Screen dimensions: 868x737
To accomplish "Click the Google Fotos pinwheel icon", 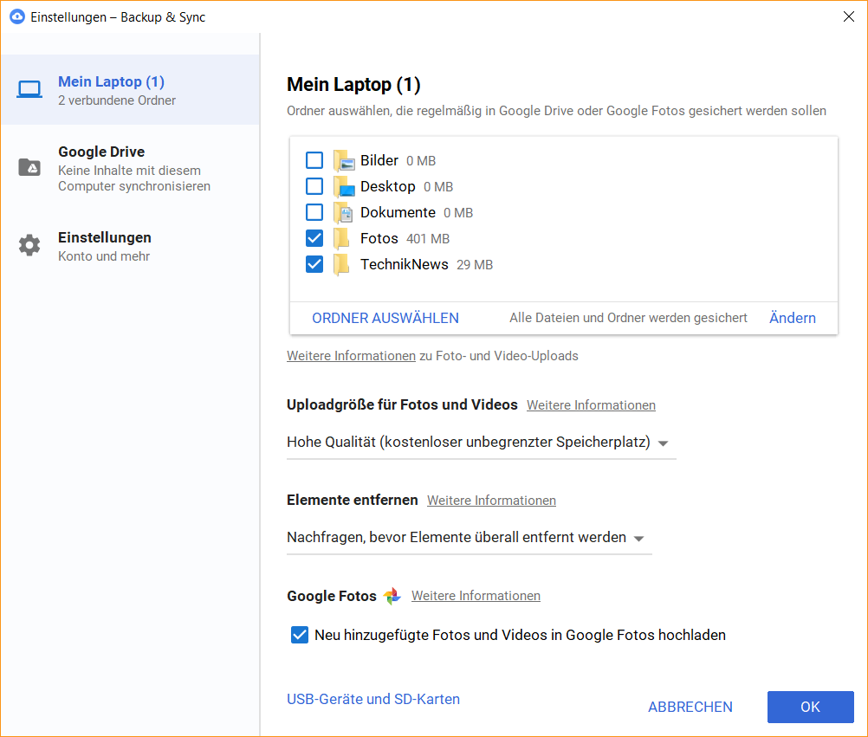I will 392,596.
